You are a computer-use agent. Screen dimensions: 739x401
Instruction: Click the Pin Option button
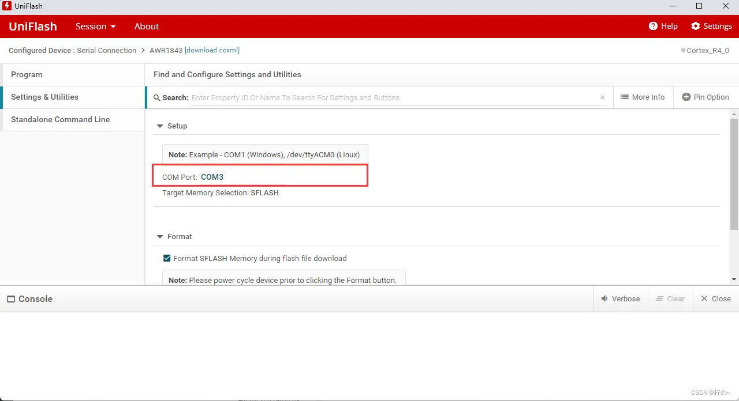pyautogui.click(x=706, y=97)
